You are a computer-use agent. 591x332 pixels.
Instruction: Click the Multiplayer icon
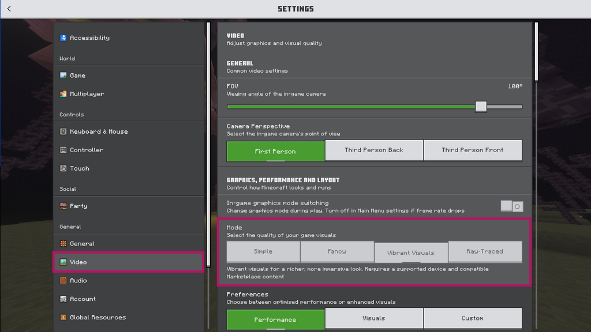63,94
